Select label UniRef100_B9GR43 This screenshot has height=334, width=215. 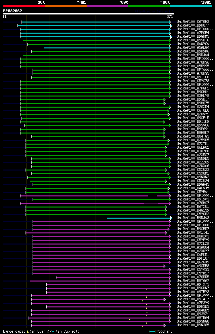193,184
